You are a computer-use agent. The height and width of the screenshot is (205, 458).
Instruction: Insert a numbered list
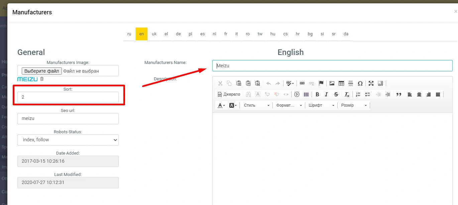point(358,94)
